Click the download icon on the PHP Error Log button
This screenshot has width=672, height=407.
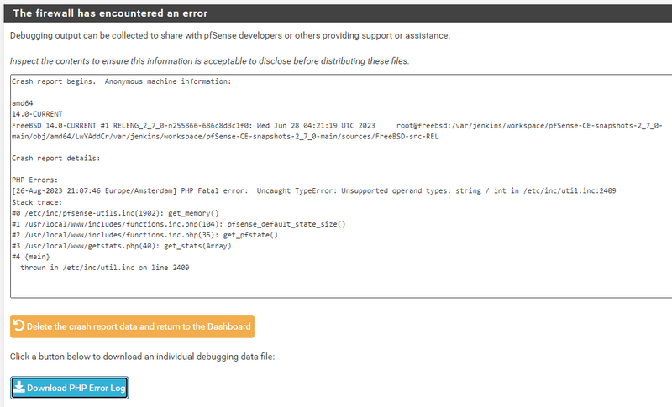pyautogui.click(x=19, y=388)
